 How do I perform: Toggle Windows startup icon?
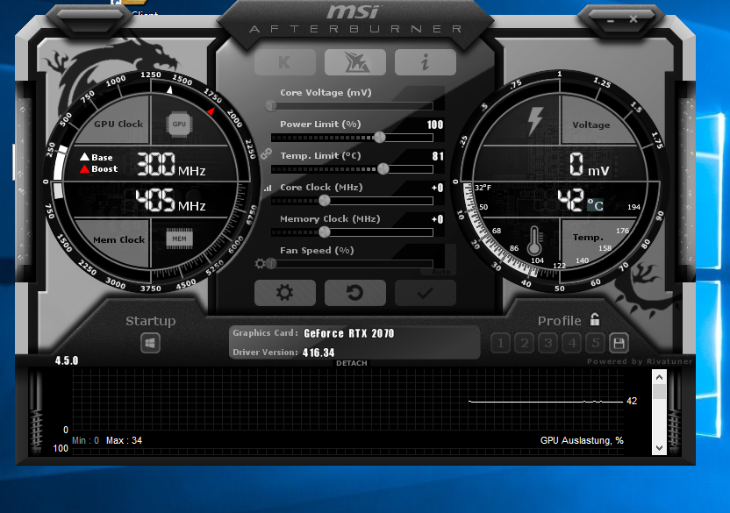click(150, 344)
